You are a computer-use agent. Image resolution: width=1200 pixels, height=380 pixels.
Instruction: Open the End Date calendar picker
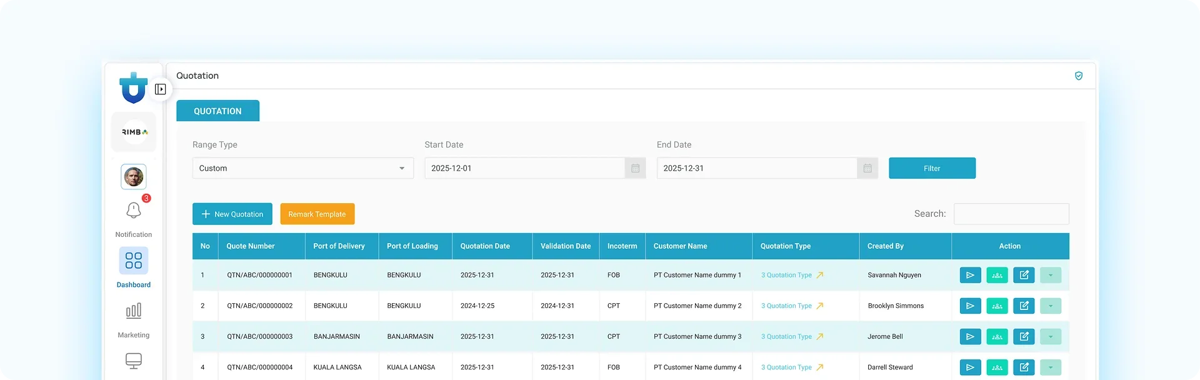pos(867,168)
